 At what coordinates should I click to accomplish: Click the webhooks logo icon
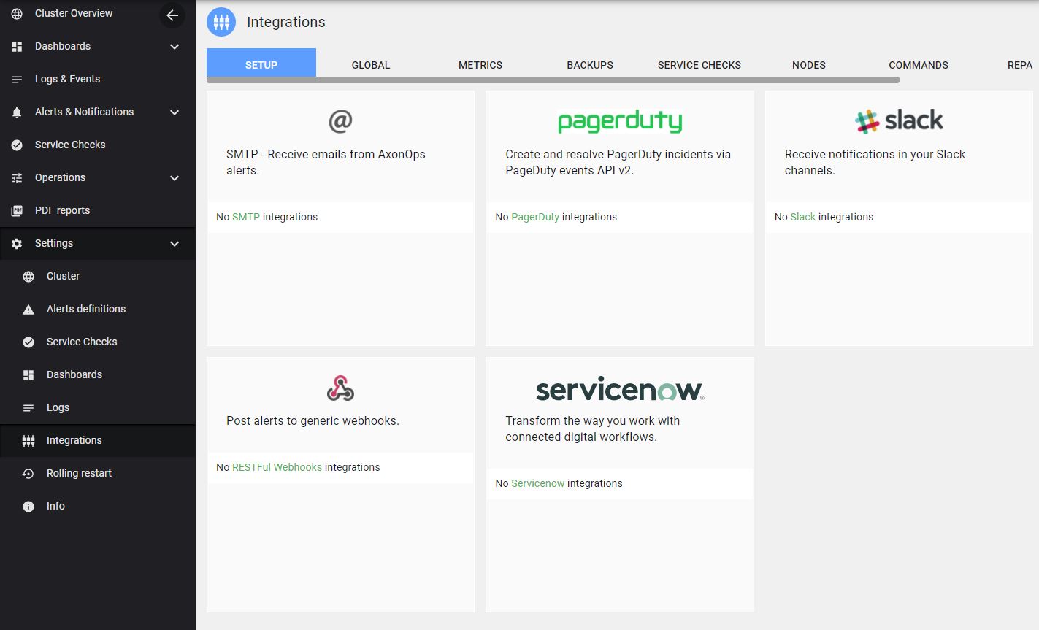(x=340, y=388)
